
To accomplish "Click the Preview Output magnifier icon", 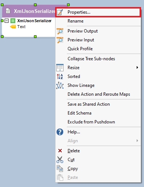I will coord(60,31).
